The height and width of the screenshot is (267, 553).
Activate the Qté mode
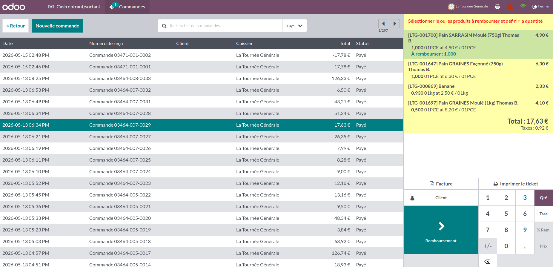(x=544, y=198)
